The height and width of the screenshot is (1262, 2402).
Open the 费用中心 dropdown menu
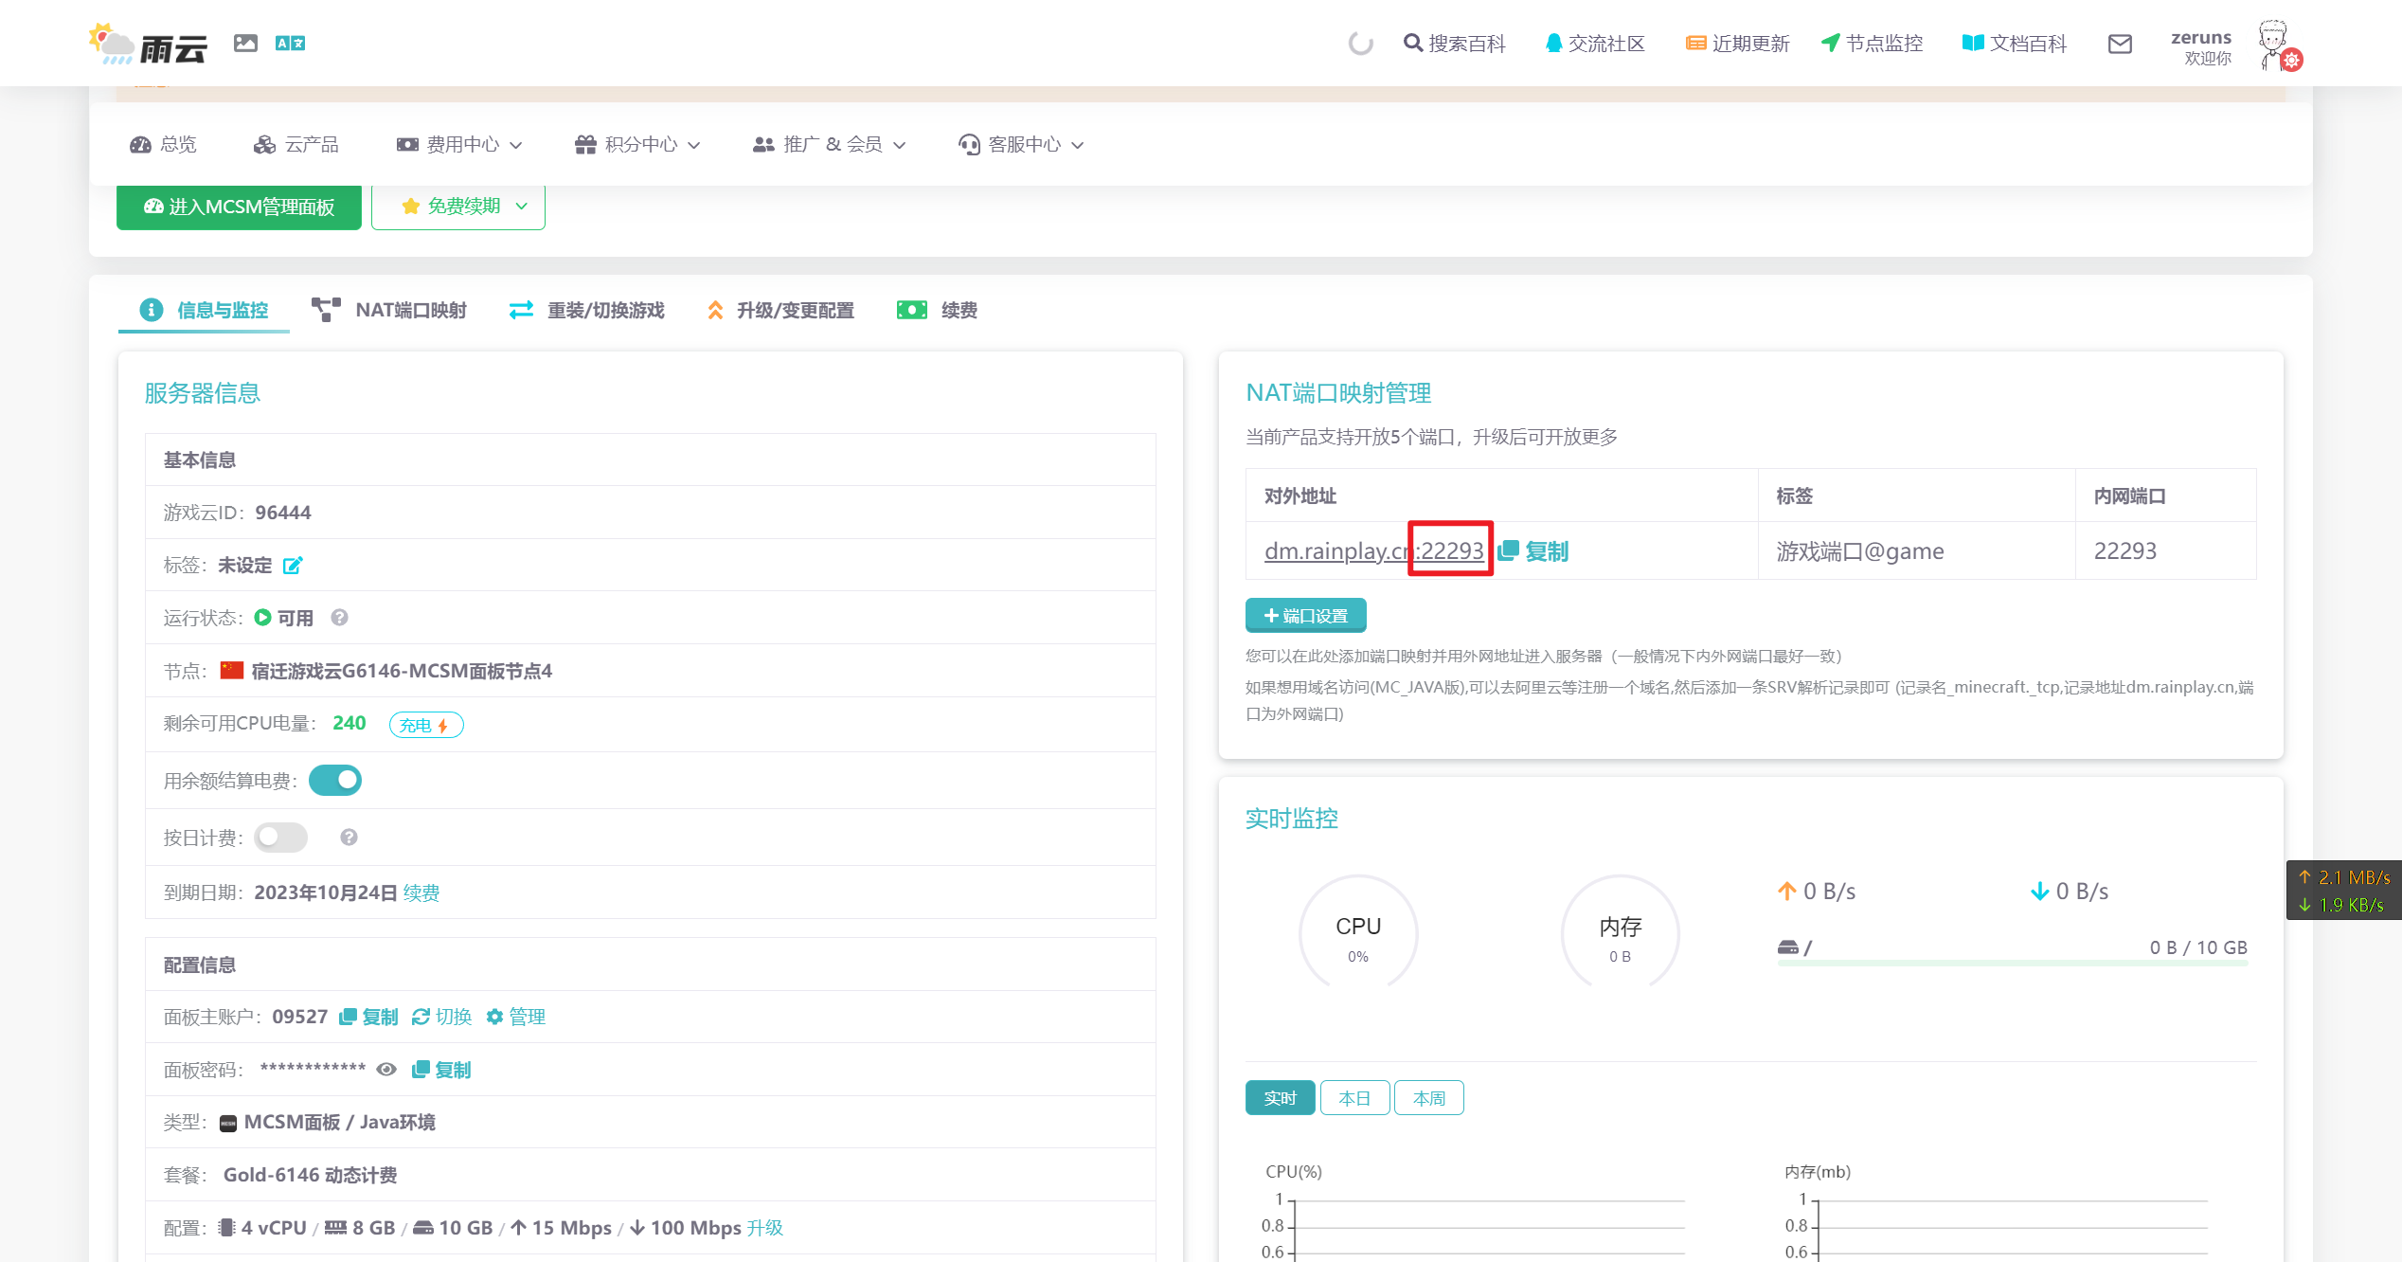pos(459,145)
